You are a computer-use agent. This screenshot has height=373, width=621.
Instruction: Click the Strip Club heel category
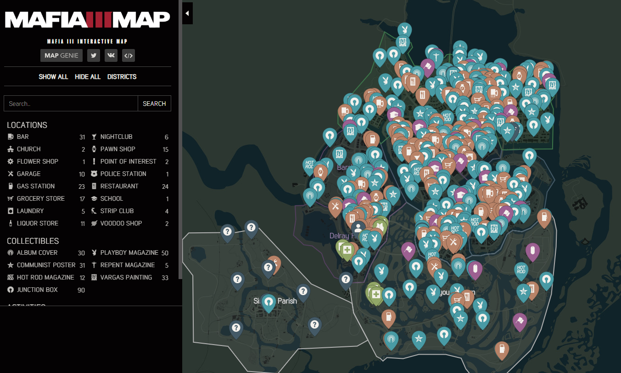pyautogui.click(x=130, y=211)
